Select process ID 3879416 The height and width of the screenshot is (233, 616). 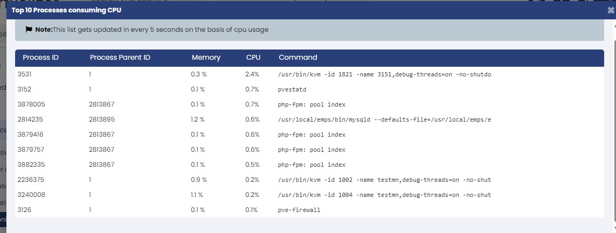click(x=31, y=135)
